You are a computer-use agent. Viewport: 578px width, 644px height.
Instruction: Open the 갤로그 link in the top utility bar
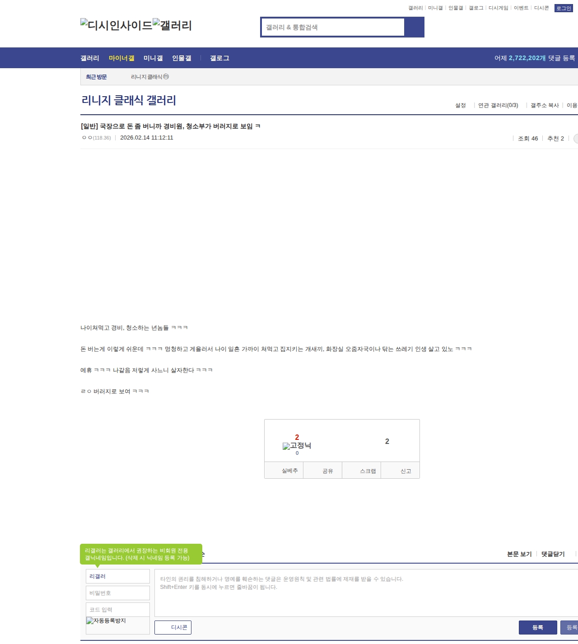pyautogui.click(x=476, y=8)
